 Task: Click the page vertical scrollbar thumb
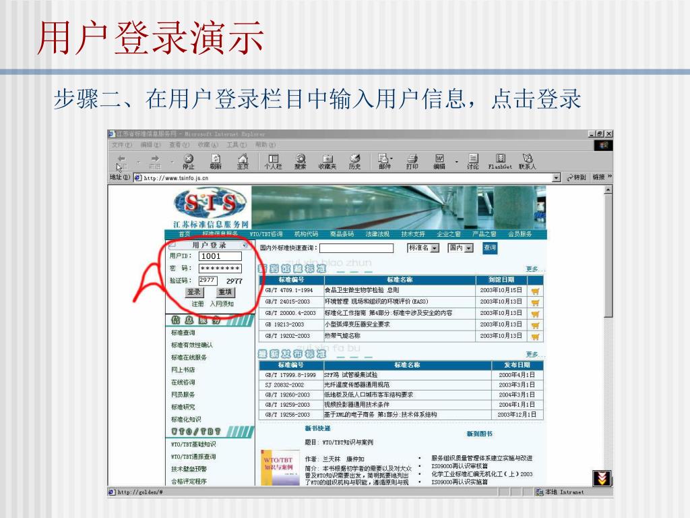(608, 256)
